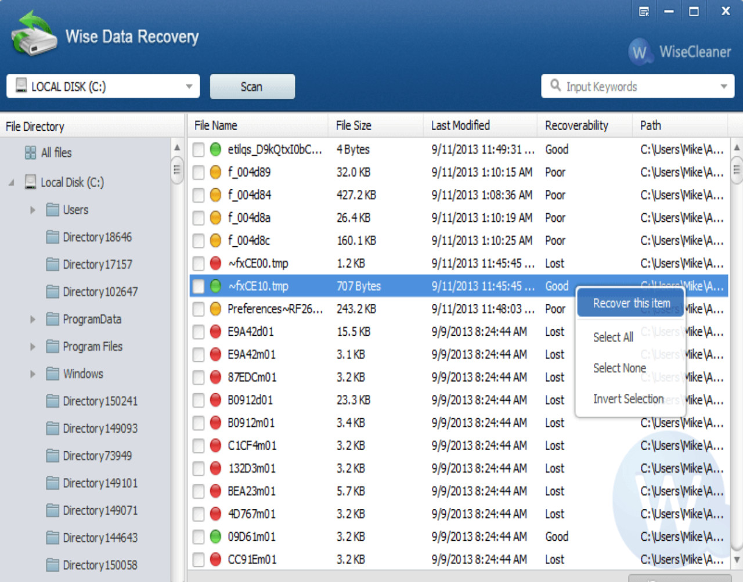This screenshot has width=743, height=582.
Task: Select the C1CF4m01 file row
Action: [x=459, y=446]
